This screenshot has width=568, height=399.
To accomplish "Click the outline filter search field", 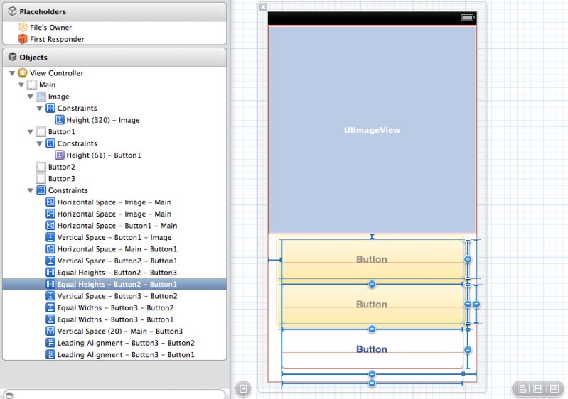I will (x=114, y=395).
